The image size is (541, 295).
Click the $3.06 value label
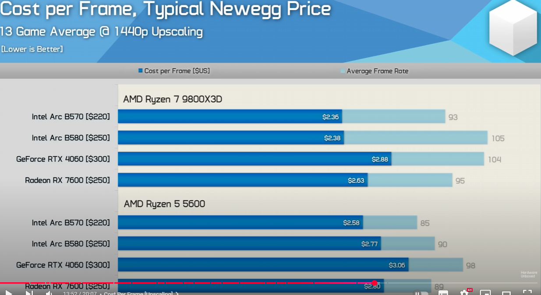point(397,265)
